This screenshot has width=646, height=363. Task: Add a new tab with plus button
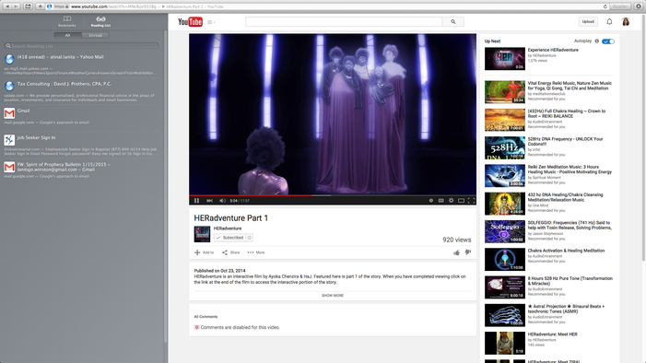40,6
